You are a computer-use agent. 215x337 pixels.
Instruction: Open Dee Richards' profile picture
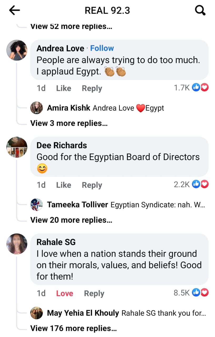coord(17,147)
